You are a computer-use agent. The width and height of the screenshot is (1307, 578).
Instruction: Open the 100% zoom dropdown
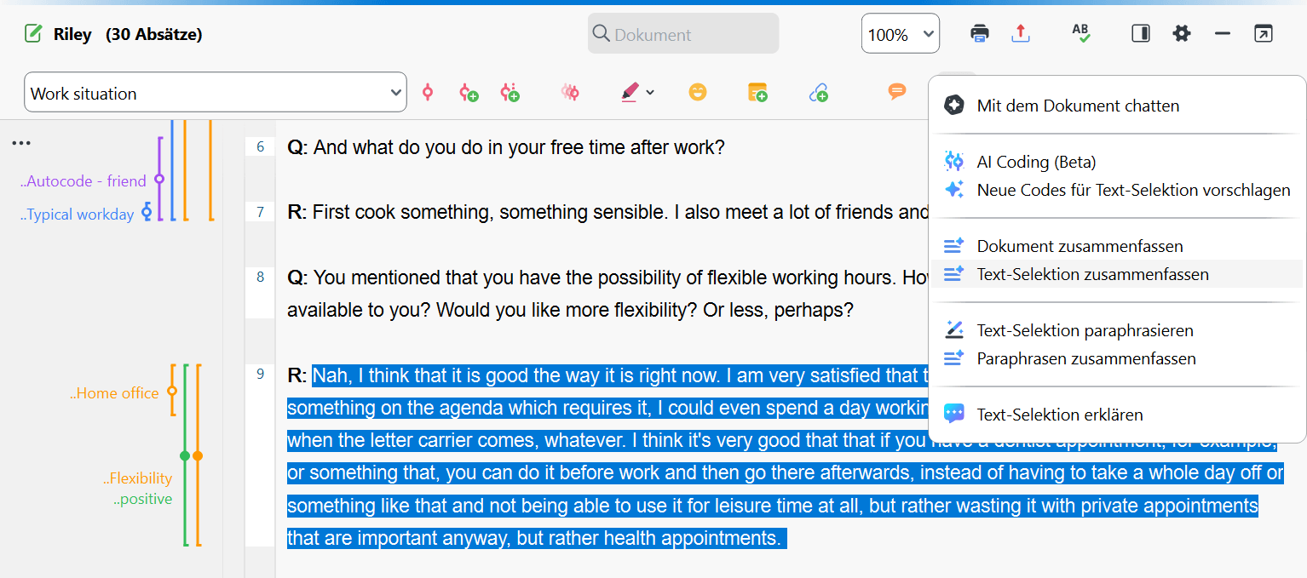[x=901, y=34]
